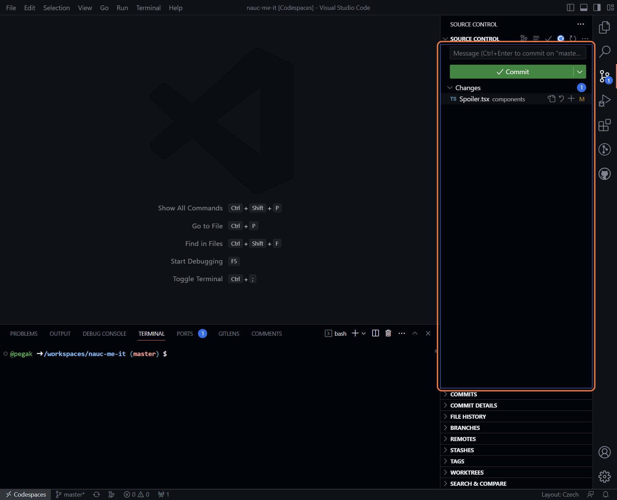Screen dimensions: 617x500
Task: Open the Extensions view
Action: click(604, 125)
